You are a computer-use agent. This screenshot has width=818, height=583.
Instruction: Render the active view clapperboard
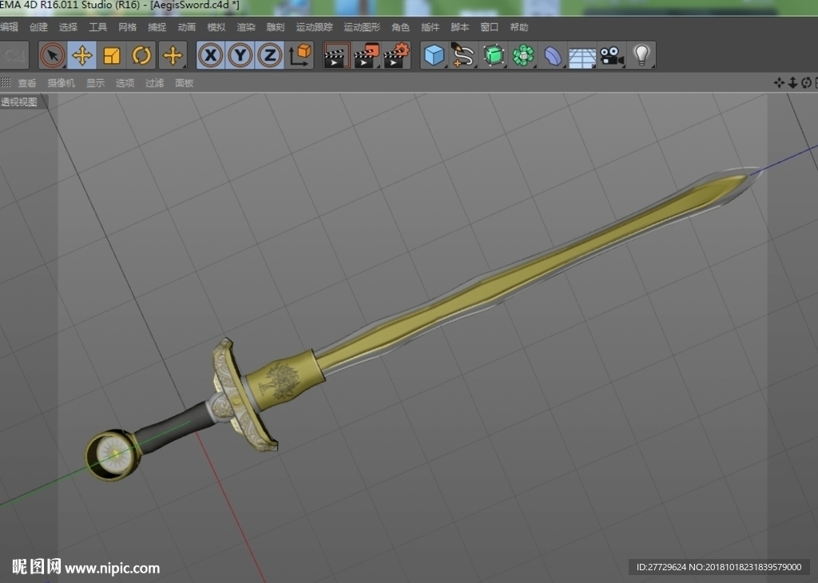pos(336,55)
